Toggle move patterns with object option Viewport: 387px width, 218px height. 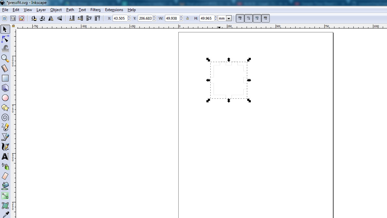point(266,18)
